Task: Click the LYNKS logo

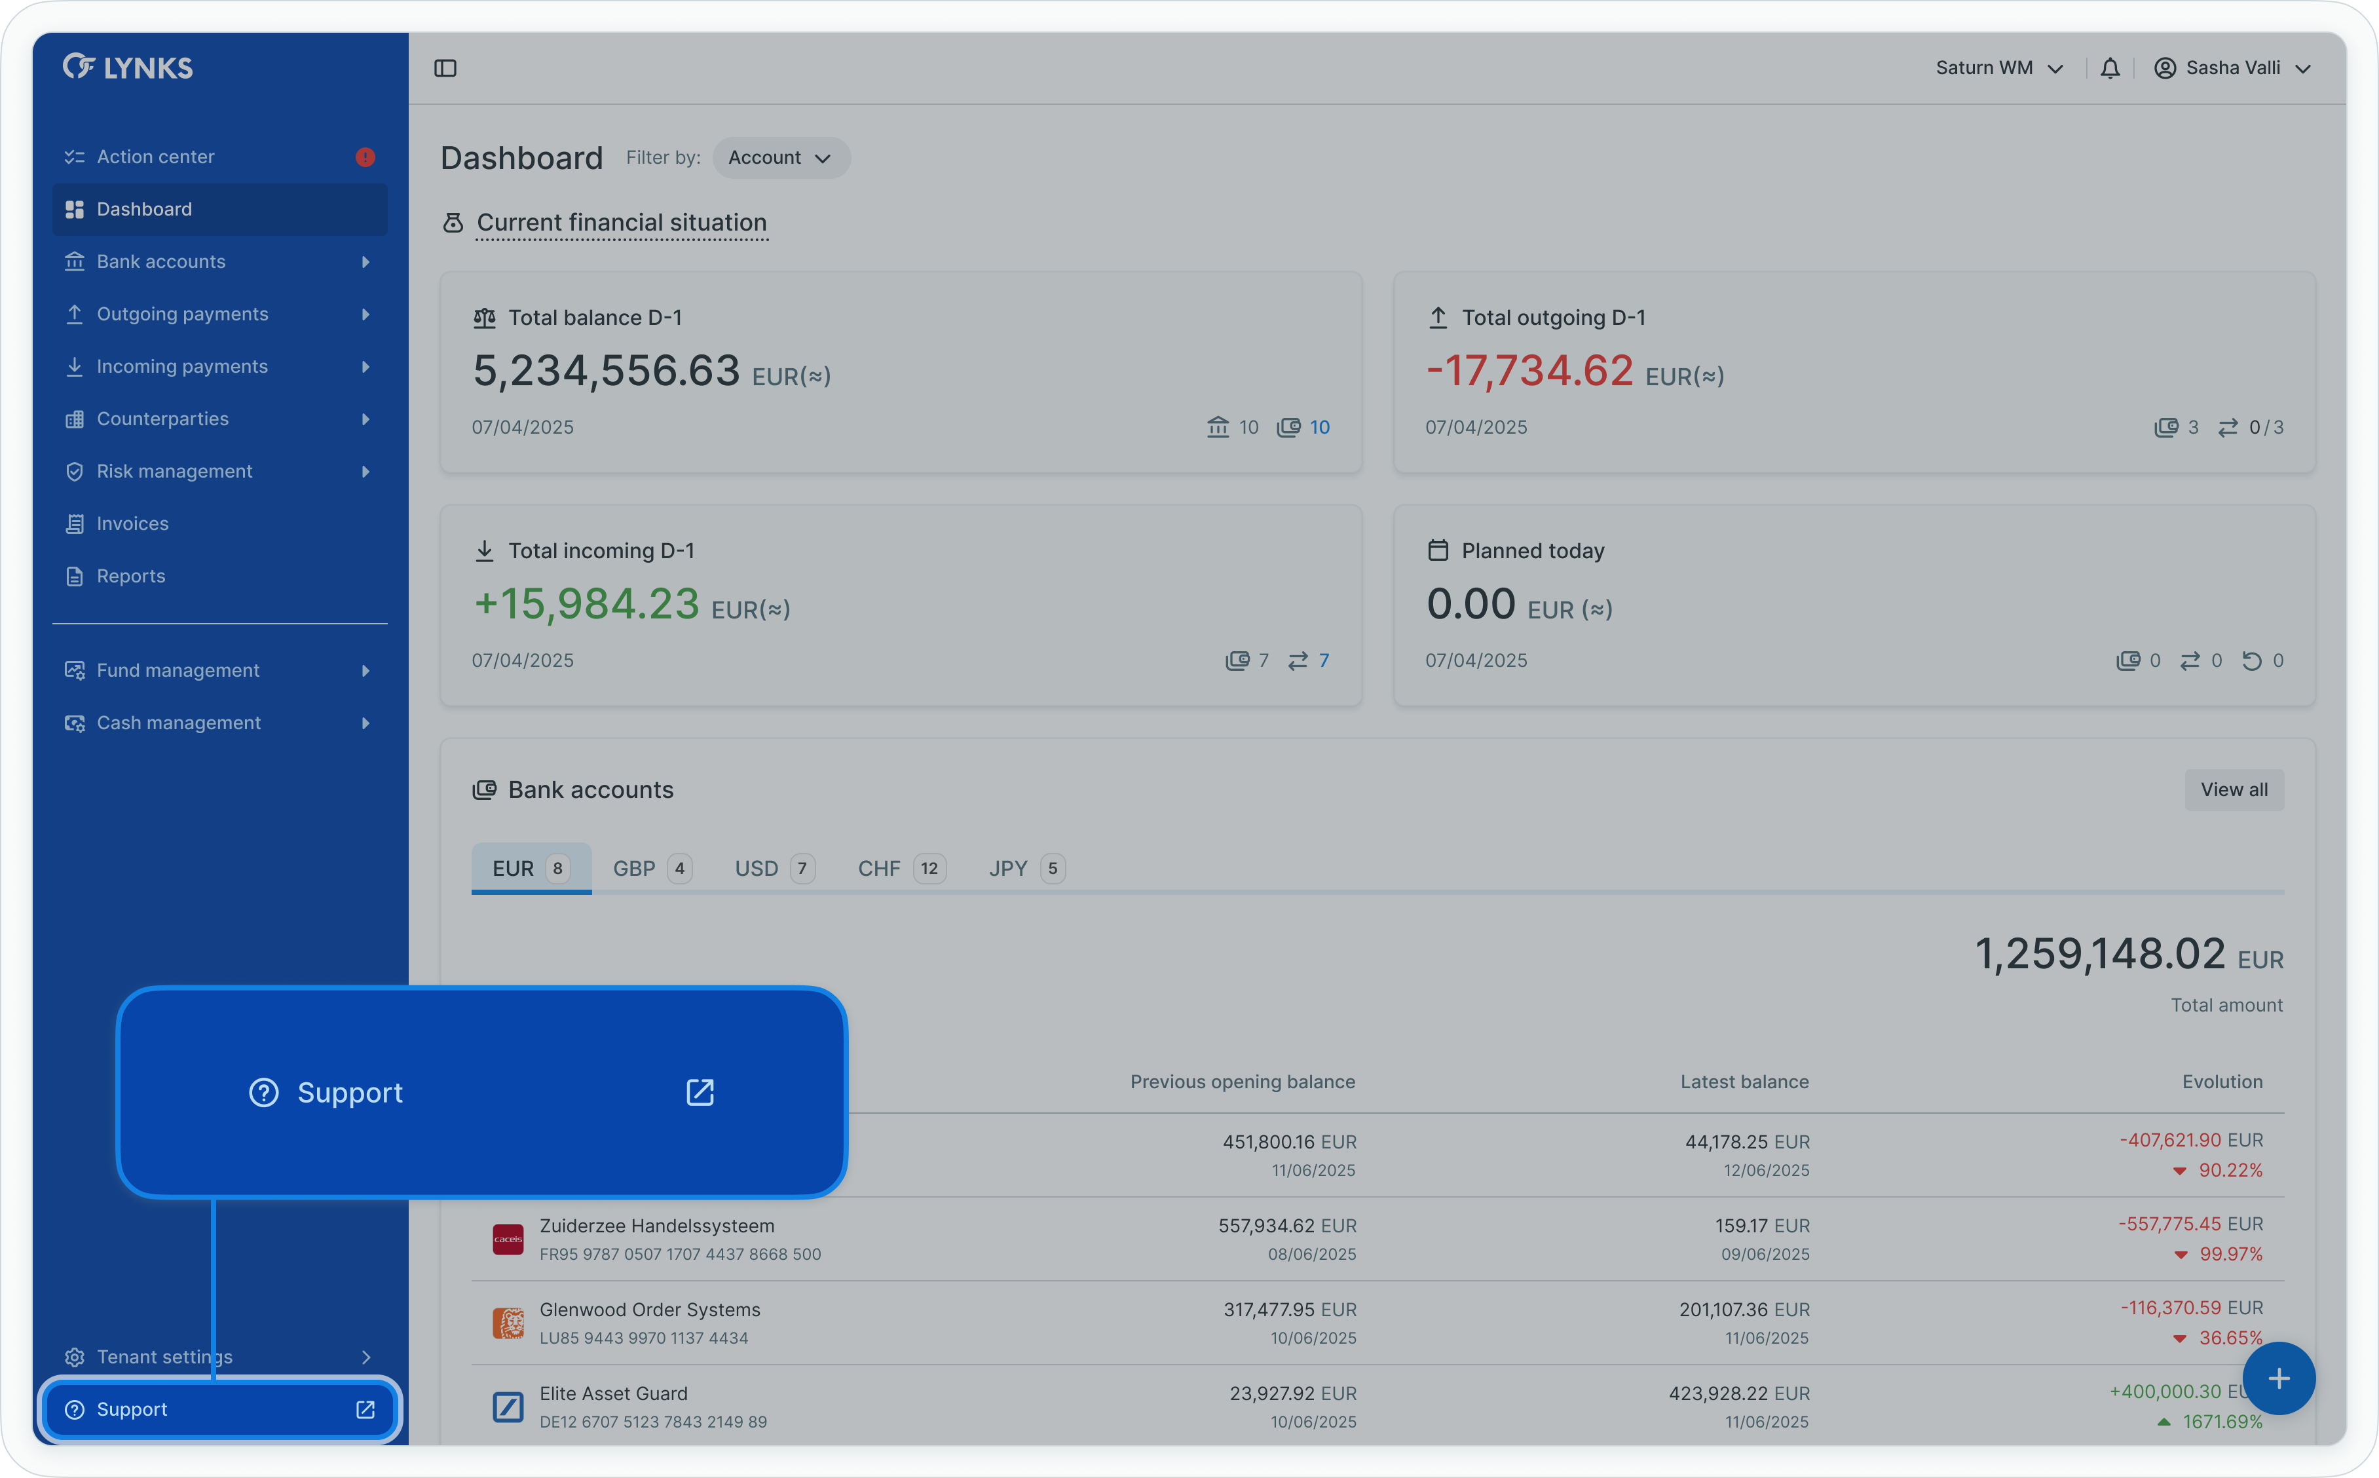Action: (x=128, y=67)
